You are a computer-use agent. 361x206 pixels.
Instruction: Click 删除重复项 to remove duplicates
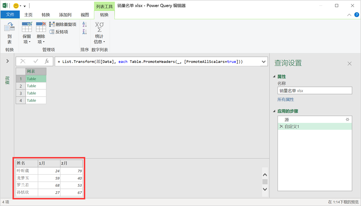pyautogui.click(x=63, y=24)
